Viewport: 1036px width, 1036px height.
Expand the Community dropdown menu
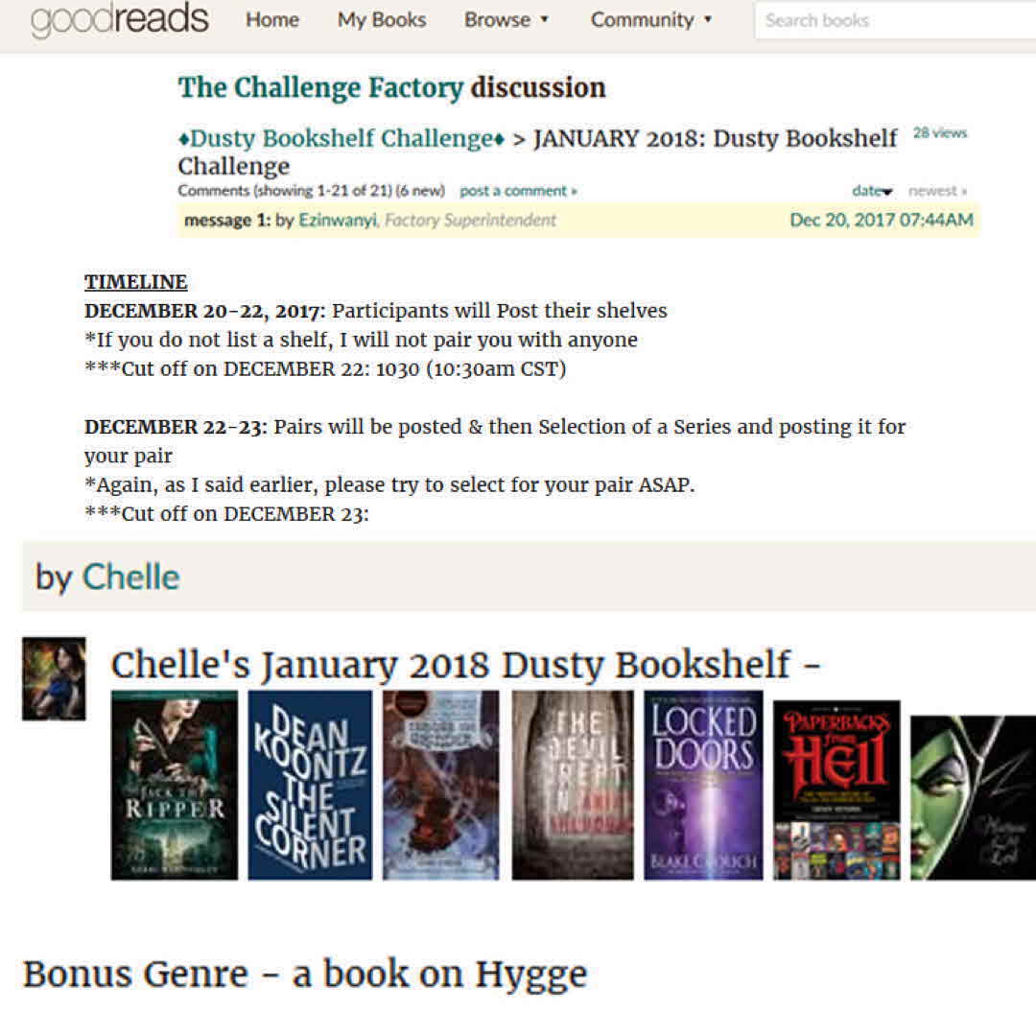click(650, 20)
